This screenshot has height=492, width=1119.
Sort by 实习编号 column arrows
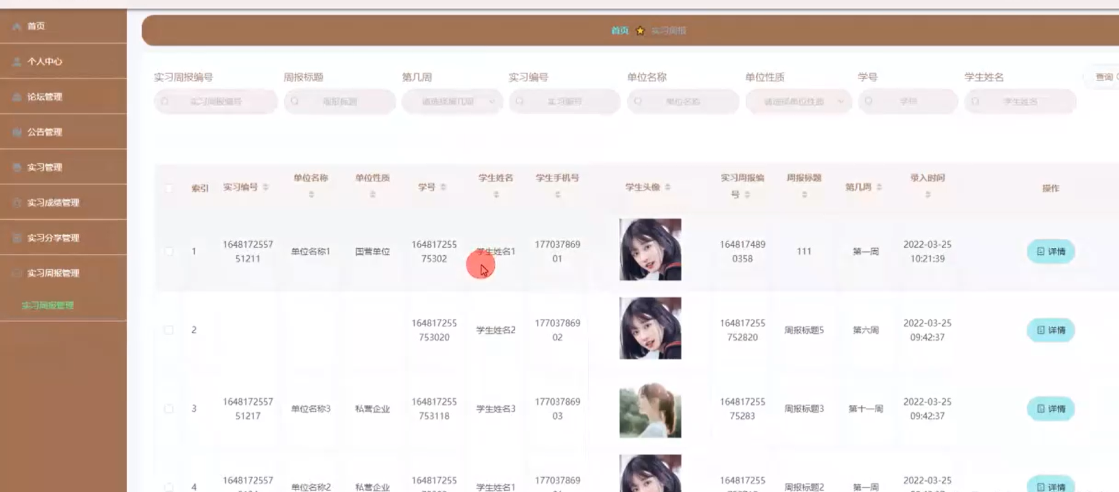[266, 187]
